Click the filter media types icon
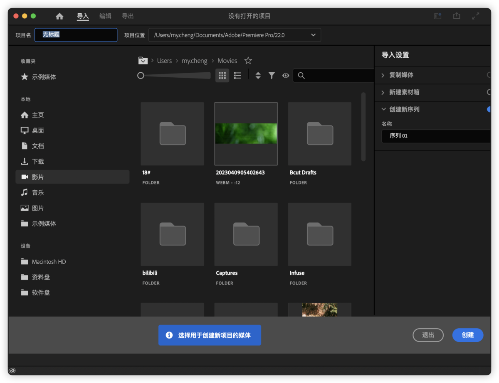Viewport: 499px width, 383px height. (x=272, y=75)
